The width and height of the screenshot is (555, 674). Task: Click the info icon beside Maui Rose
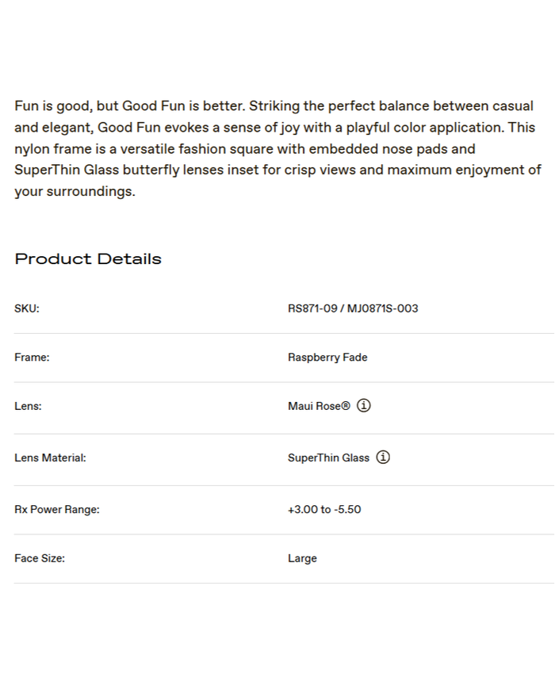(x=364, y=405)
